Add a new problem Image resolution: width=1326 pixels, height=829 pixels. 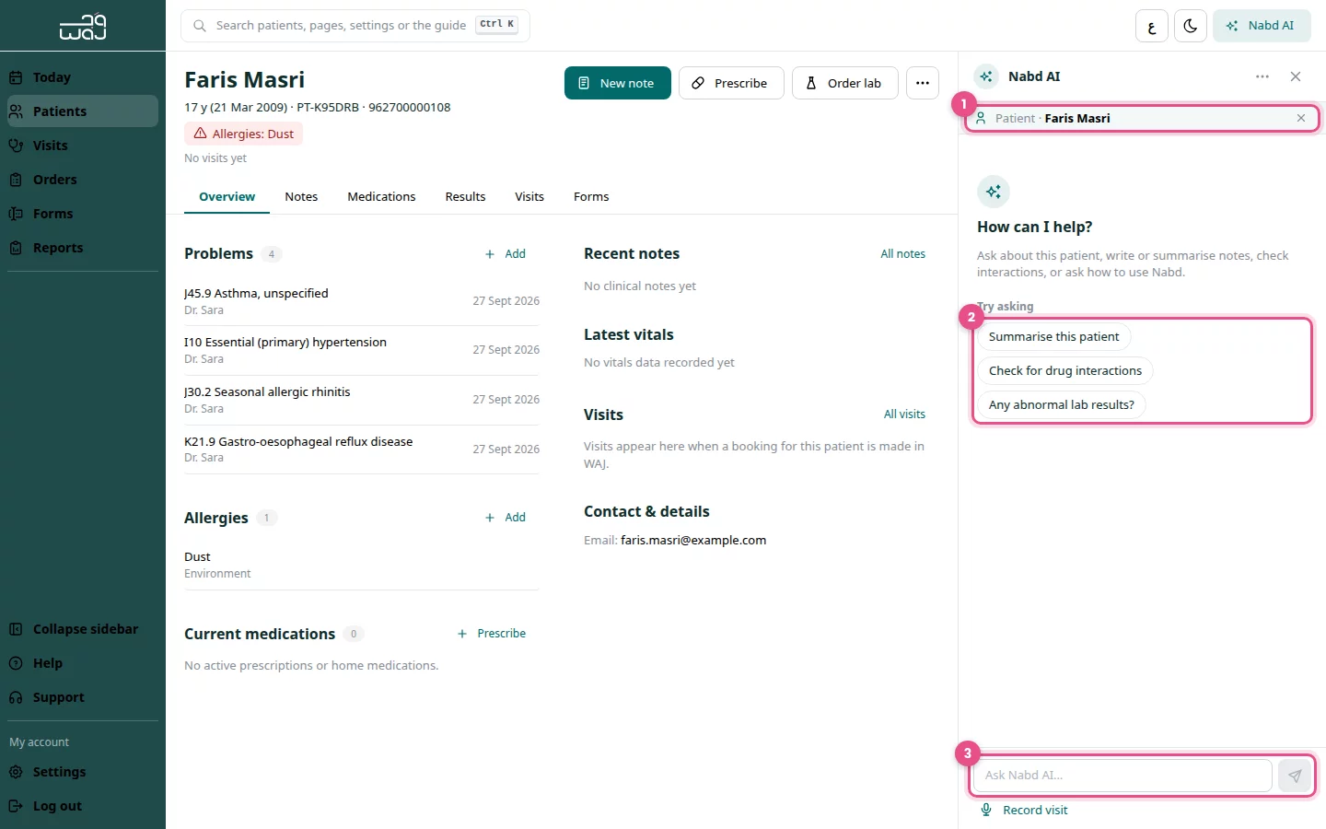(x=506, y=254)
